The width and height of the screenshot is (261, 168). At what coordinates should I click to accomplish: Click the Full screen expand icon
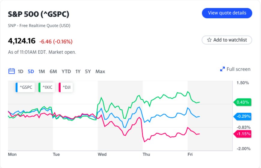click(223, 69)
